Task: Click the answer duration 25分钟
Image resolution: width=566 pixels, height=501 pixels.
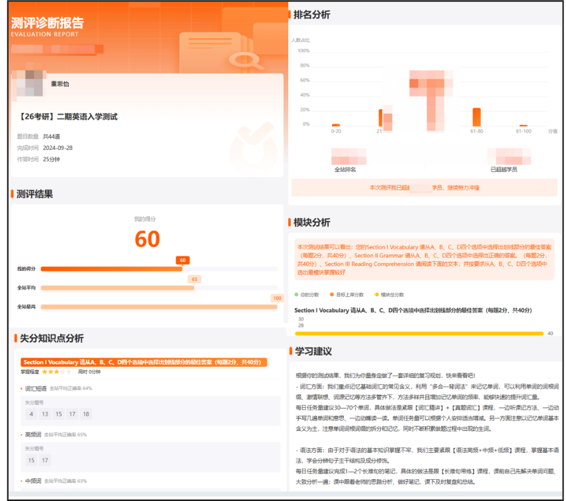Action: [52, 159]
